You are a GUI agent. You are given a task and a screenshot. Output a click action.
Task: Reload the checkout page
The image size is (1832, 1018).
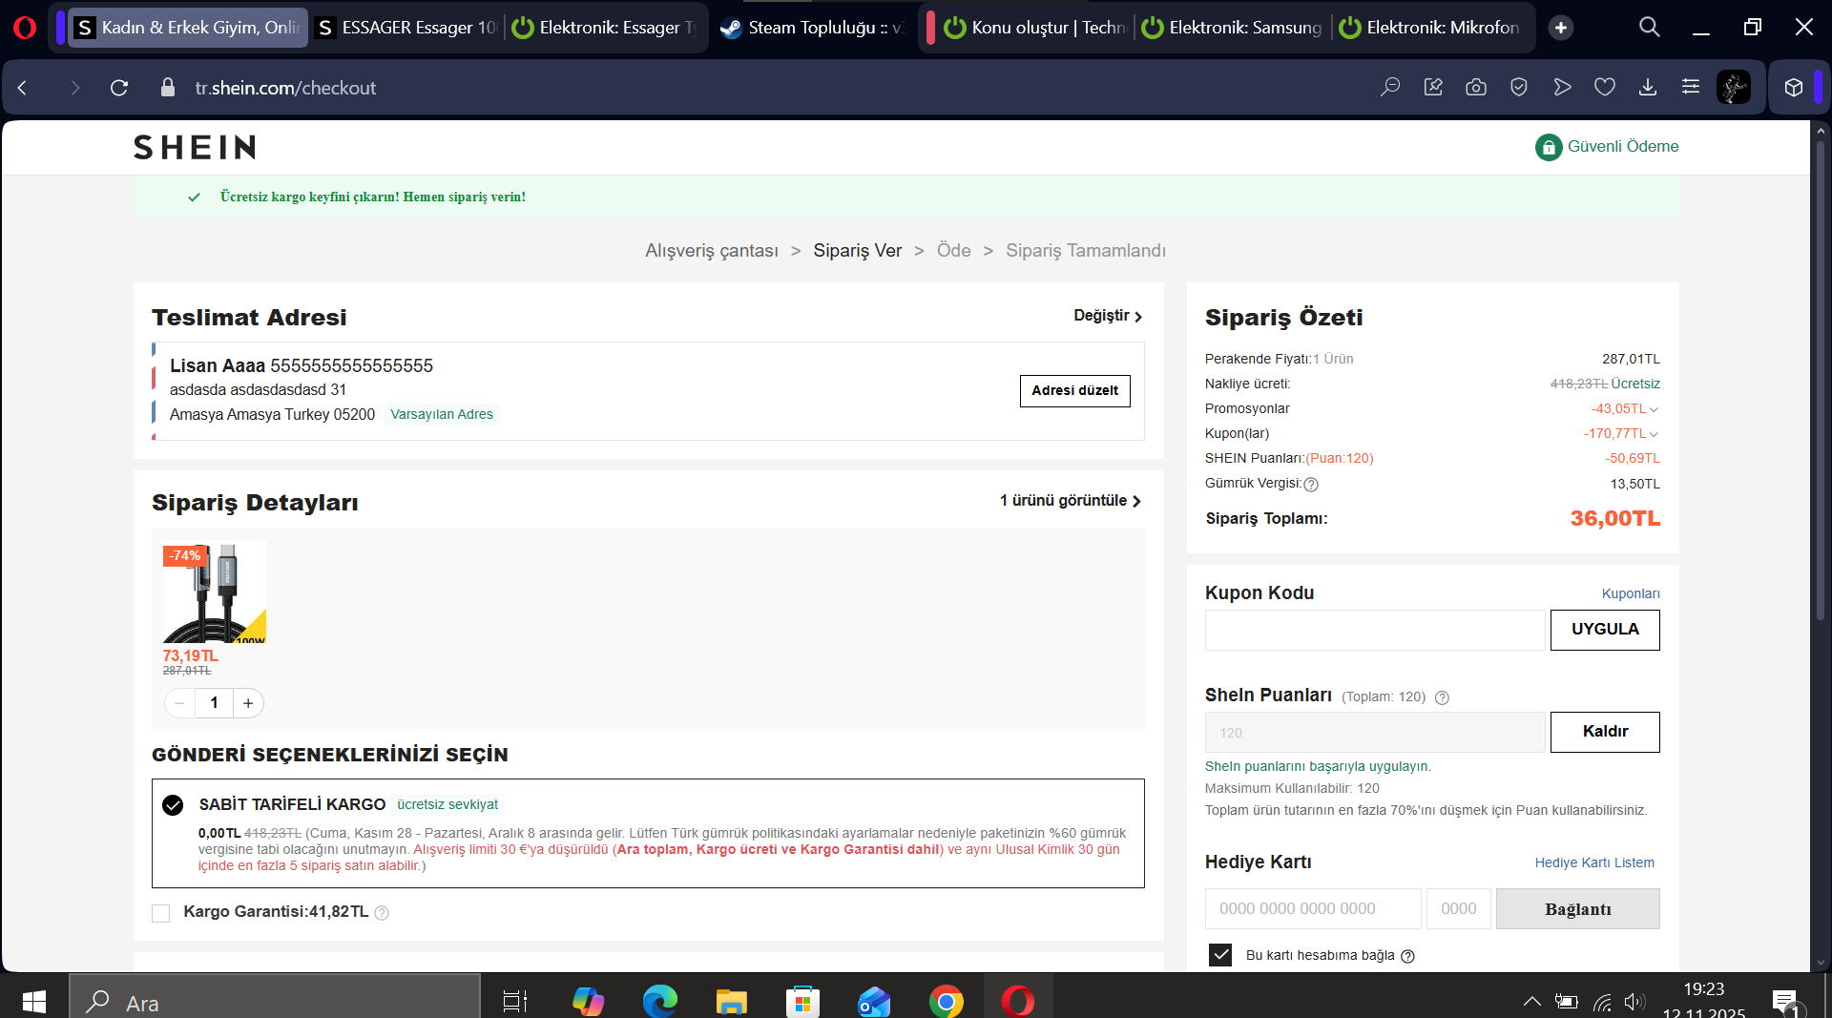(119, 88)
